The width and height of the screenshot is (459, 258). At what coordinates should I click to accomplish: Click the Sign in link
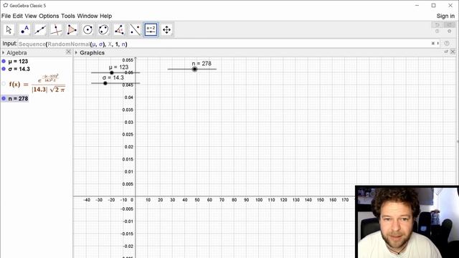tap(445, 16)
